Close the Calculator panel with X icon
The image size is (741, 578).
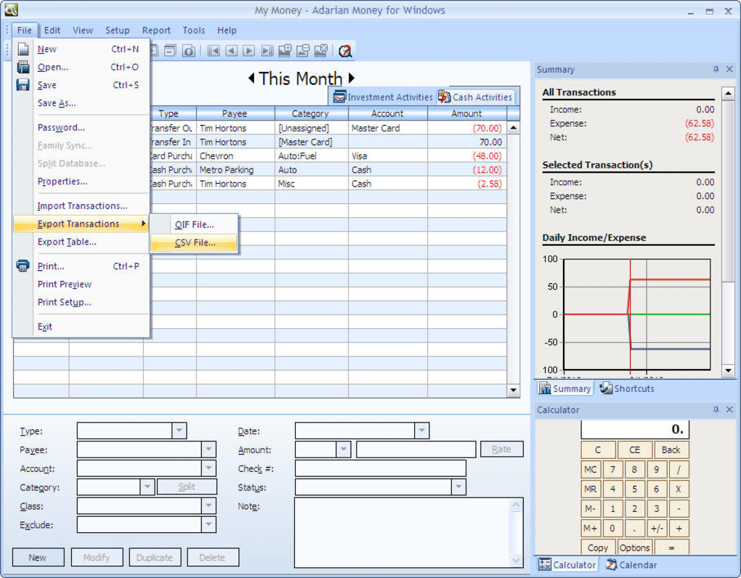pos(729,410)
